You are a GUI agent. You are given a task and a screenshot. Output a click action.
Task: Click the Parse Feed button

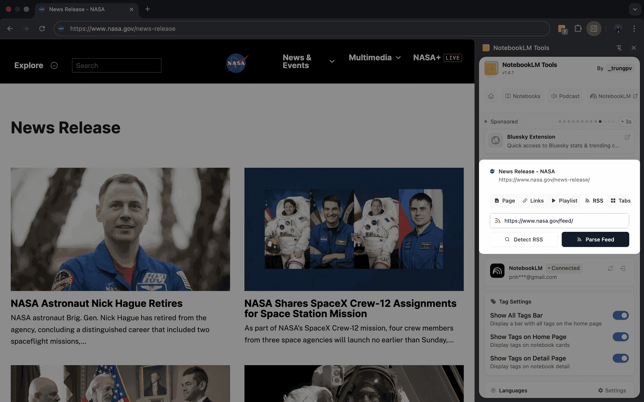(595, 239)
